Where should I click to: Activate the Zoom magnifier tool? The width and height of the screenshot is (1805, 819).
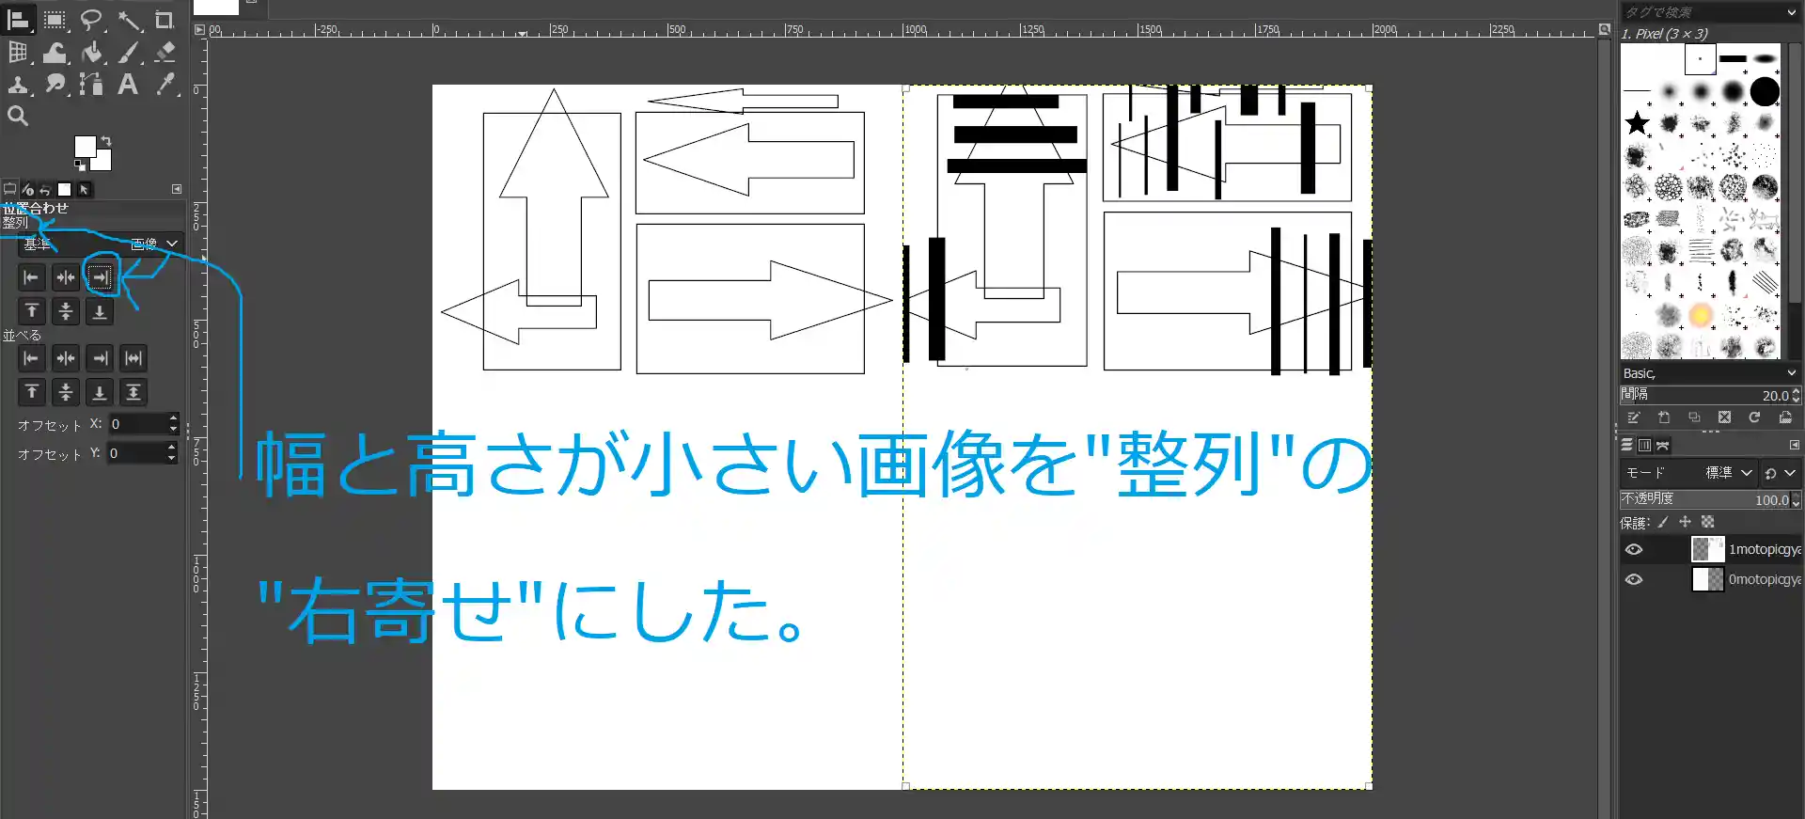[x=18, y=117]
